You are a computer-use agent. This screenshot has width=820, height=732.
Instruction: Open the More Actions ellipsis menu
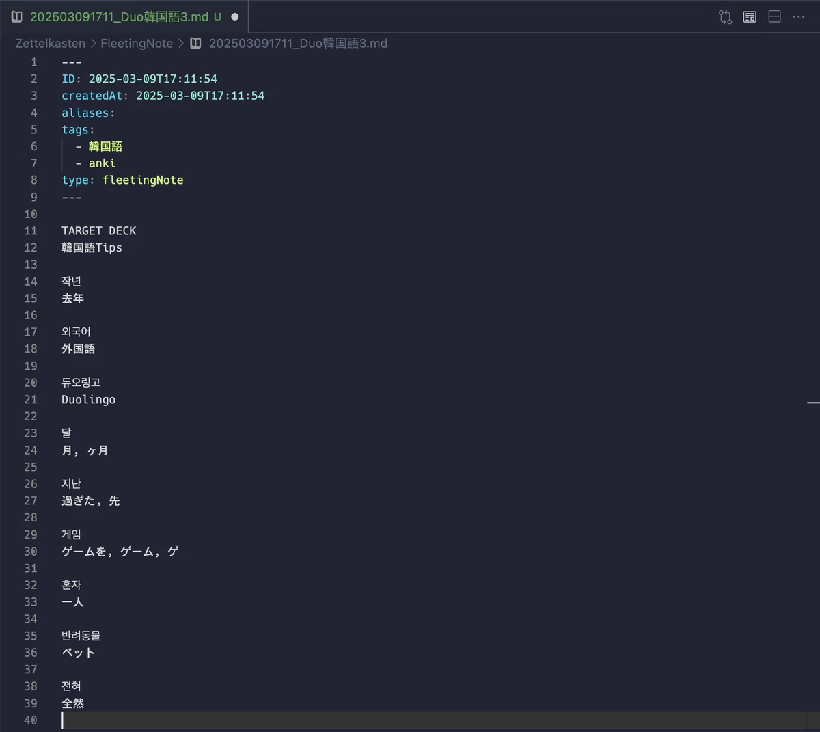pos(798,16)
